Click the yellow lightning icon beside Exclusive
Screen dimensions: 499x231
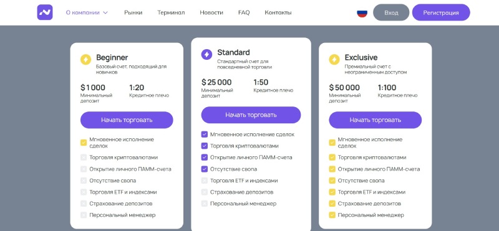(334, 59)
